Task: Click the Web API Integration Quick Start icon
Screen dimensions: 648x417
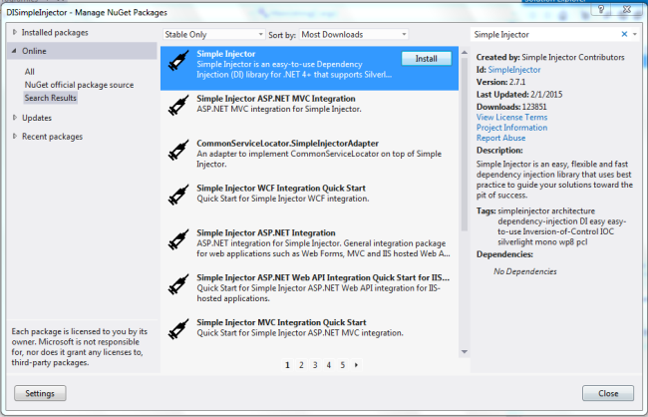Action: (x=178, y=284)
